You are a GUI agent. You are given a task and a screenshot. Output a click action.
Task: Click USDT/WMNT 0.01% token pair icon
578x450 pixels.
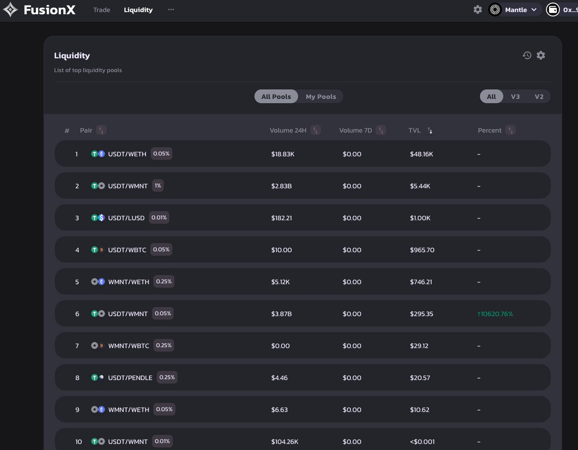[x=98, y=441]
